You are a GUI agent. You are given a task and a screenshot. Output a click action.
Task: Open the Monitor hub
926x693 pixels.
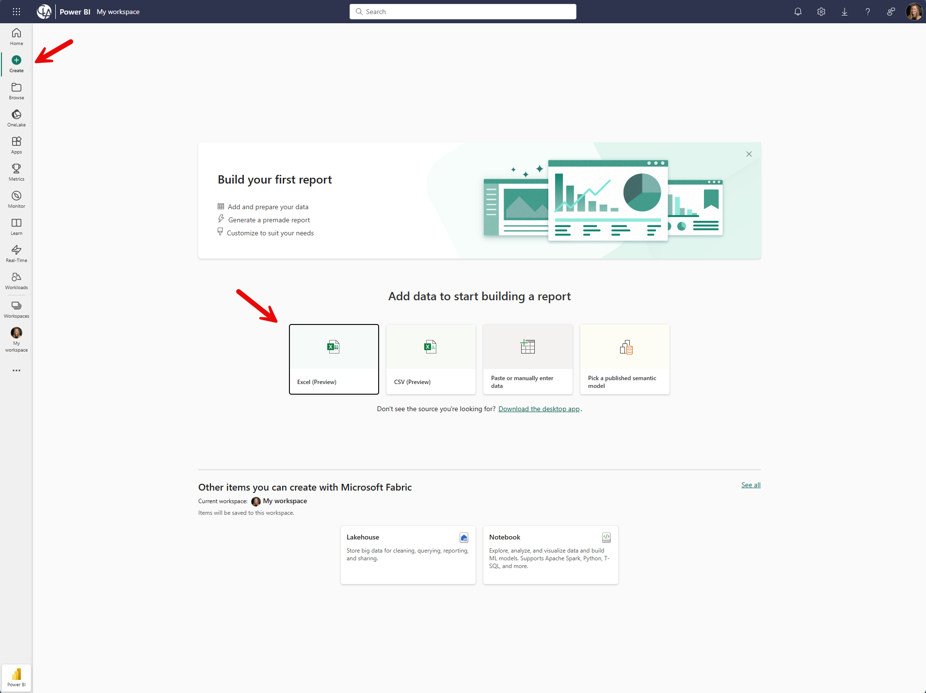tap(16, 199)
